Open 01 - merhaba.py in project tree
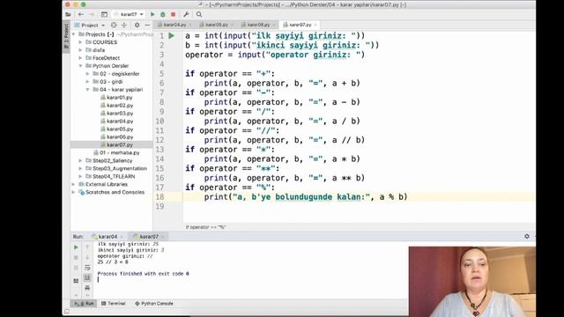 [x=116, y=152]
